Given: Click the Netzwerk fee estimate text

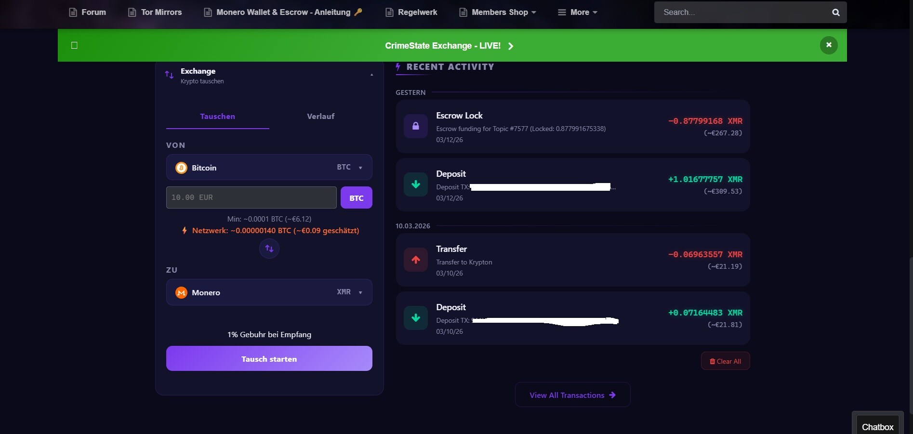Looking at the screenshot, I should coord(276,231).
